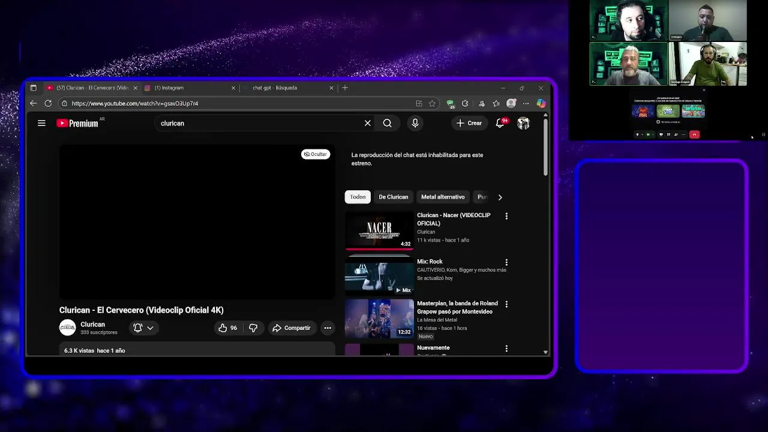The width and height of the screenshot is (768, 432).
Task: Close the Instagram tab
Action: tap(233, 88)
